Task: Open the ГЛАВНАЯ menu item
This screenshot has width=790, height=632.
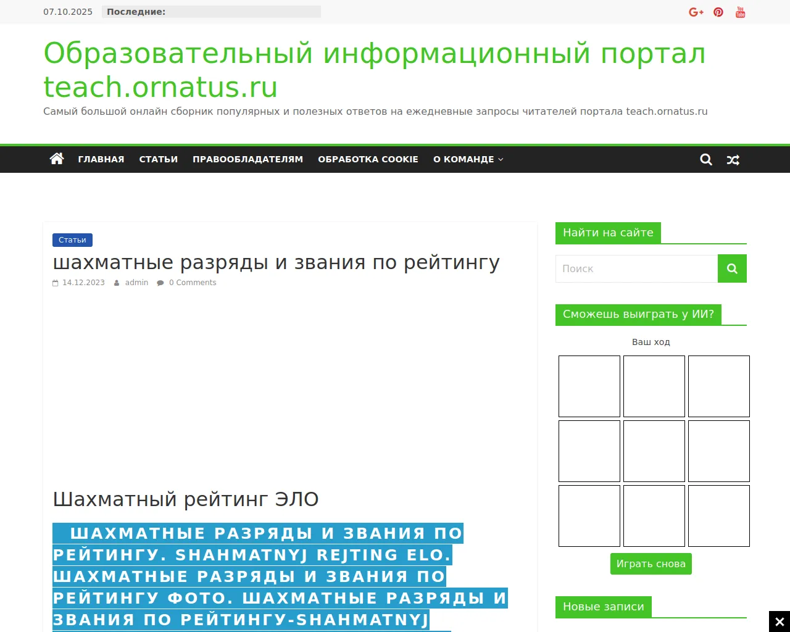Action: 101,159
